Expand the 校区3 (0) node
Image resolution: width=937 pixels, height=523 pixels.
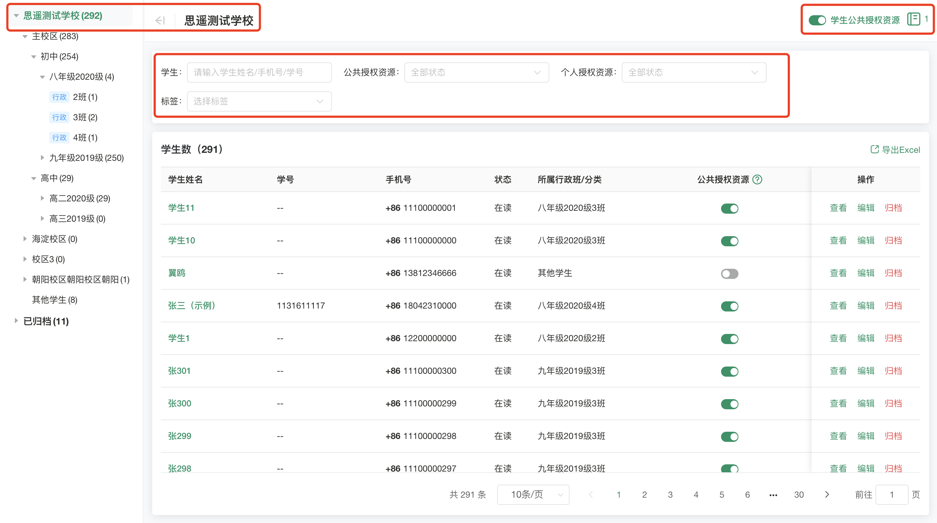coord(25,259)
